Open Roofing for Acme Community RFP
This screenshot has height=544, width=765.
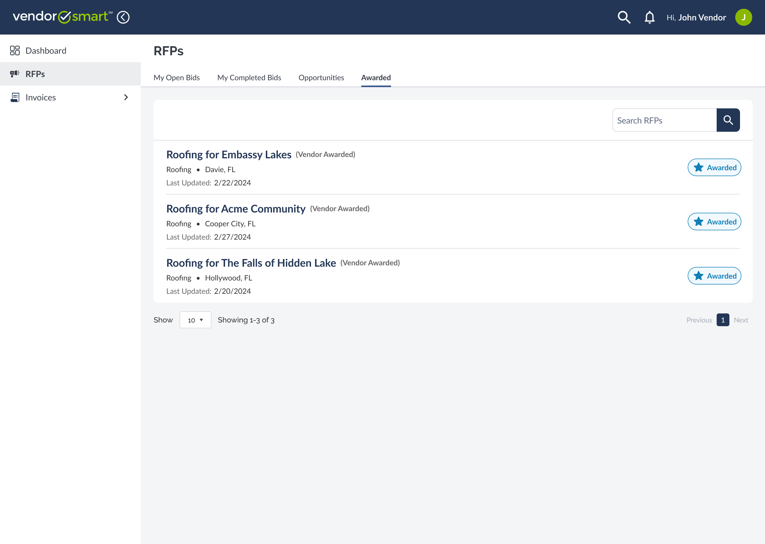click(x=236, y=209)
